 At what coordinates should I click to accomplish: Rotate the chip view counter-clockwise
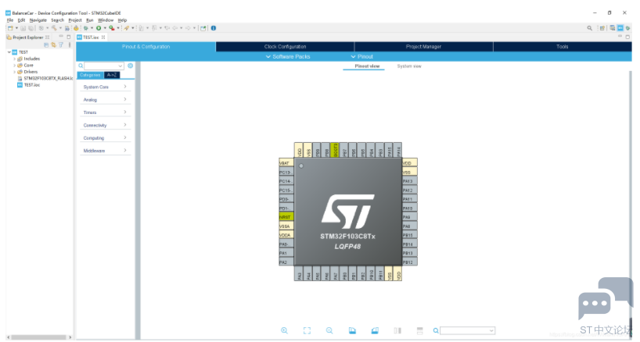coord(375,330)
